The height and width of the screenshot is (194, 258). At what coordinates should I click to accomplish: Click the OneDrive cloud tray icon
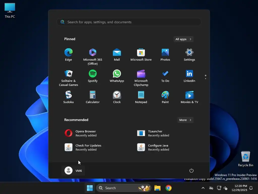211,188
